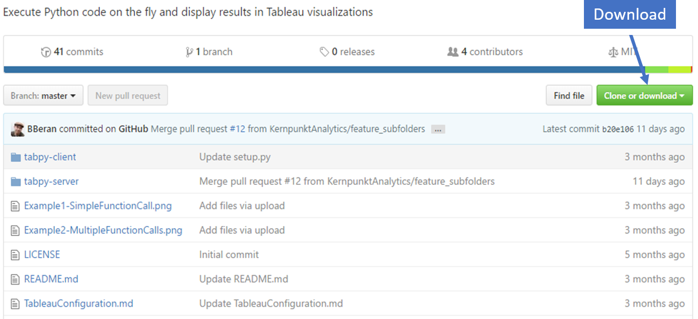Screen dimensions: 698x319
Task: Open latest commit b20e106 hash
Action: (618, 129)
